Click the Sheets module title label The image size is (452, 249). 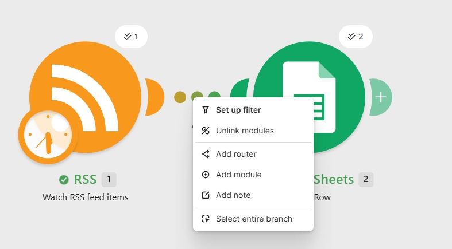point(334,180)
